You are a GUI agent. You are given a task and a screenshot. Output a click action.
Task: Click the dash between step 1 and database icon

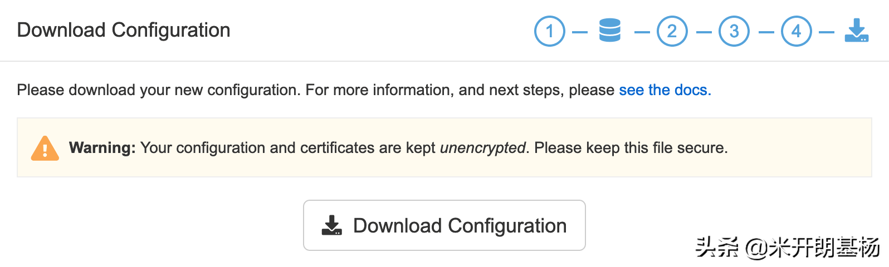[580, 32]
